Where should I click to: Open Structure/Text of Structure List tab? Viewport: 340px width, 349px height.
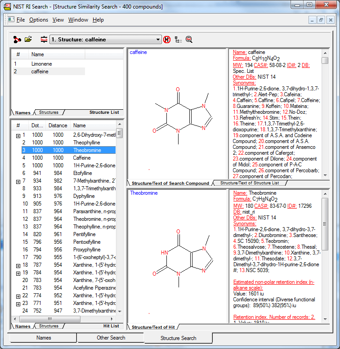(x=250, y=183)
